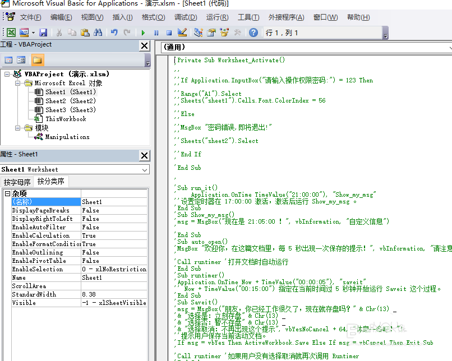
Task: Open the 运行(R) menu
Action: [218, 17]
